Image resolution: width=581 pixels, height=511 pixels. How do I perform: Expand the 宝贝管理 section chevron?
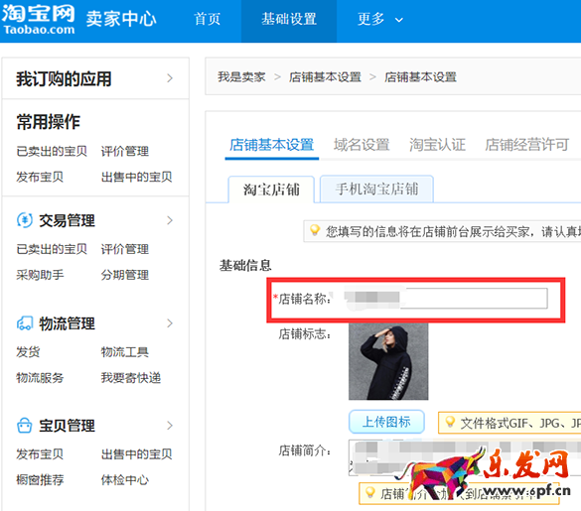170,425
